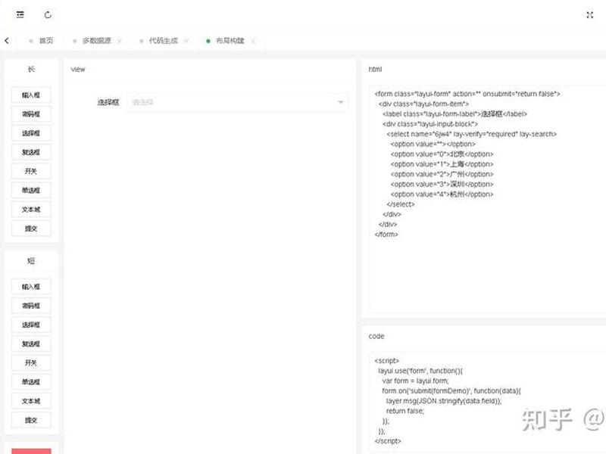Add 输入框 from the 短 panel
The width and height of the screenshot is (606, 454).
[31, 287]
